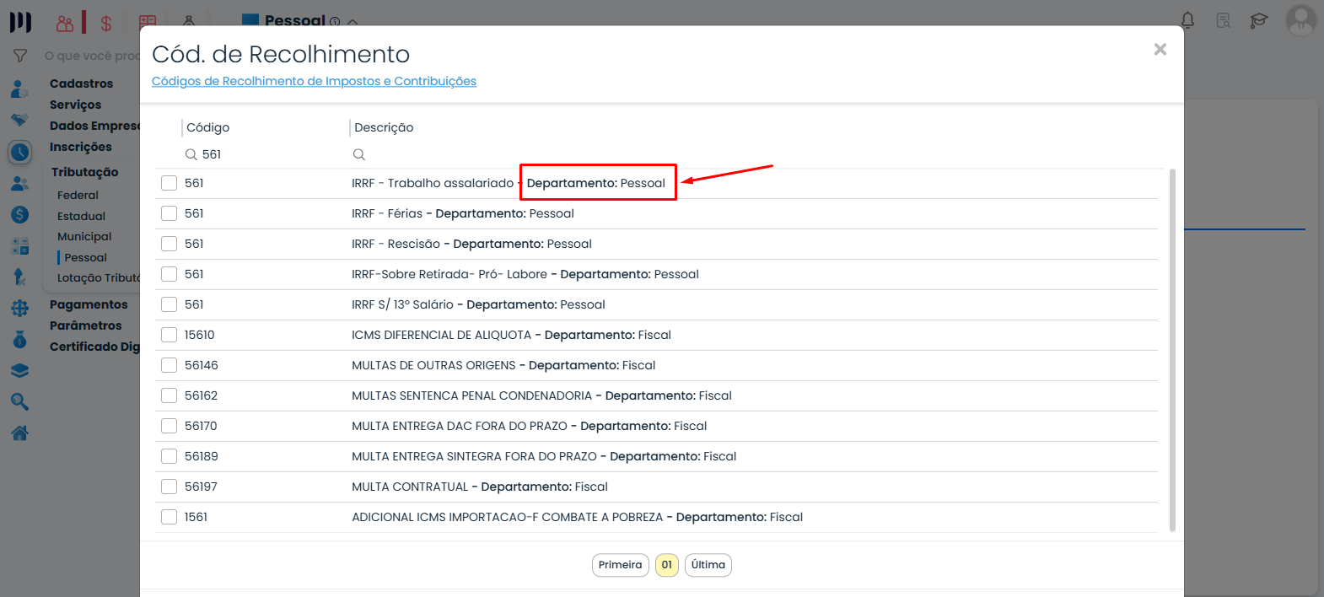Open the two-people sidebar icon
1324x597 pixels.
coord(20,183)
